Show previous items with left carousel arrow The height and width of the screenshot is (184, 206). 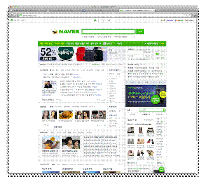pyautogui.click(x=40, y=145)
